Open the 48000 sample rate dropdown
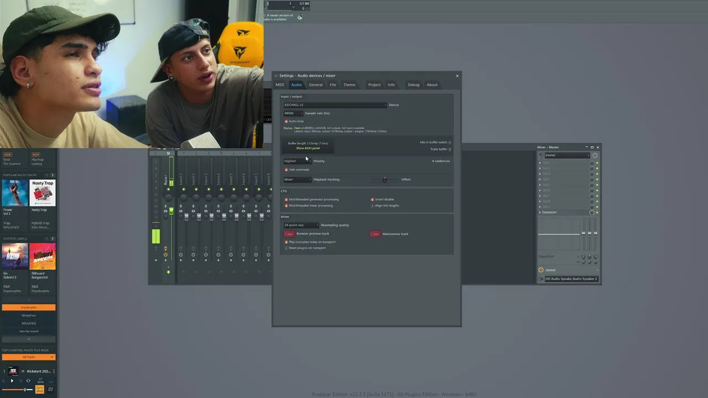Screen dimensions: 708x398 [x=293, y=113]
